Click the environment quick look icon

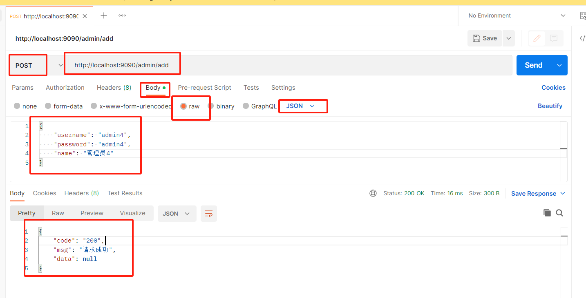(583, 15)
